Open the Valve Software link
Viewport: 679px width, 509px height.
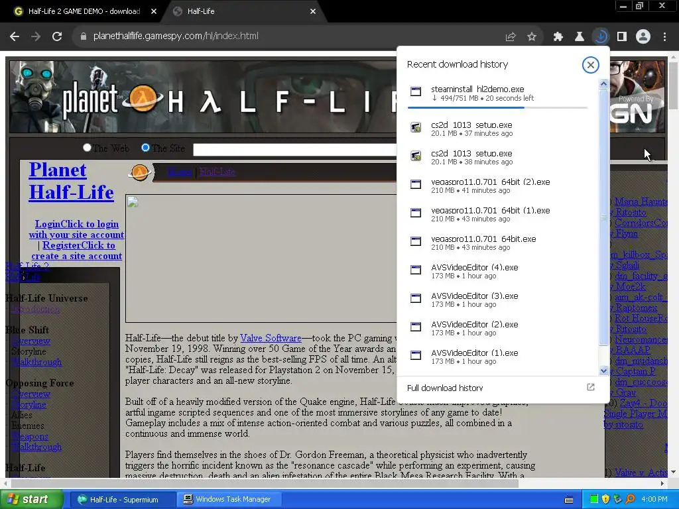[x=271, y=338]
